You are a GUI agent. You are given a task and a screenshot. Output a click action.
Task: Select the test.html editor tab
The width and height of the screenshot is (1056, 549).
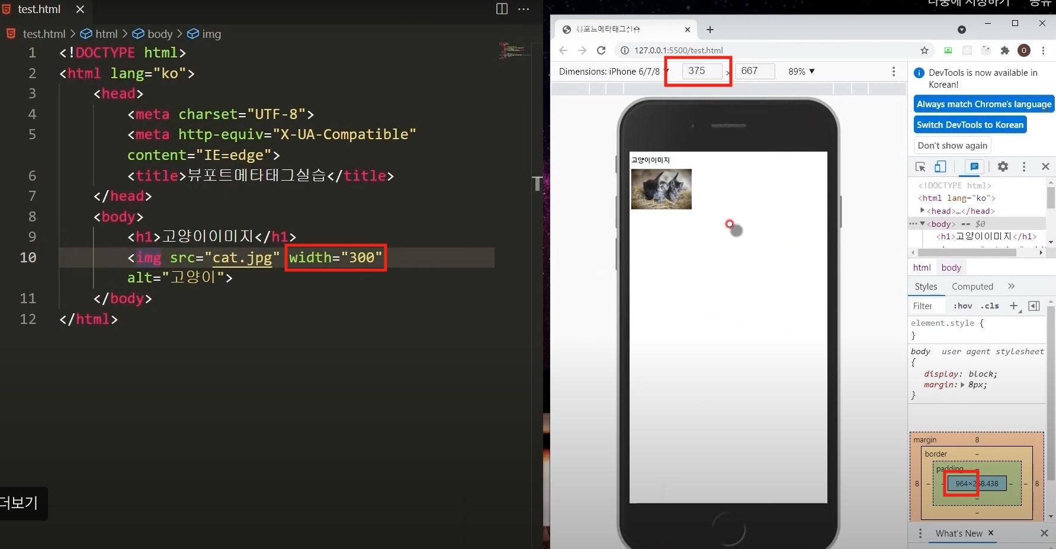(x=39, y=9)
